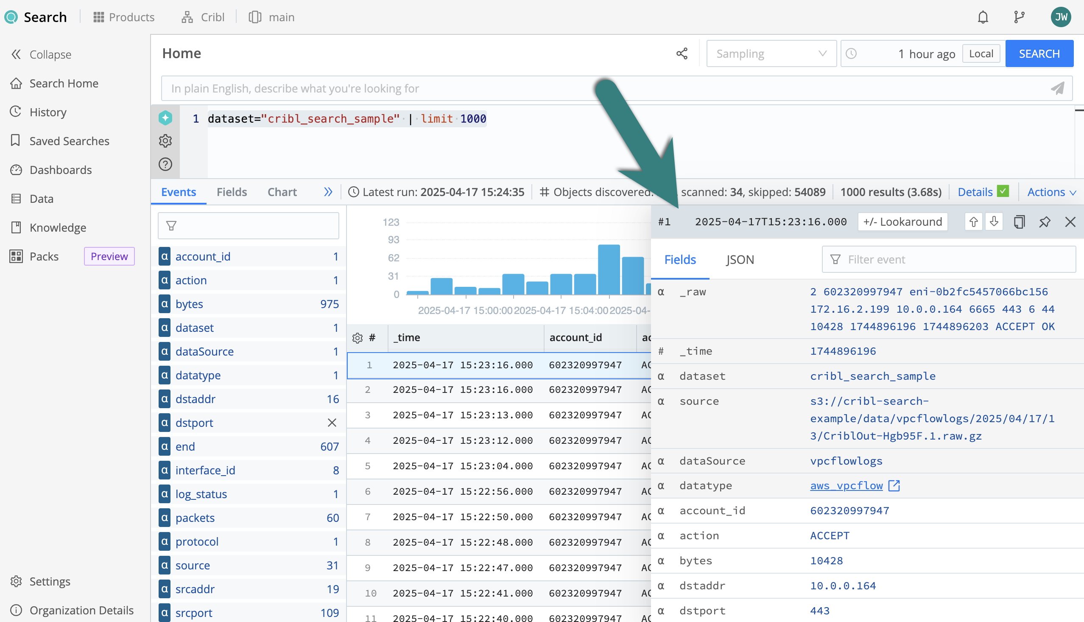Click the tallest histogram bar
The image size is (1084, 622).
tap(609, 269)
